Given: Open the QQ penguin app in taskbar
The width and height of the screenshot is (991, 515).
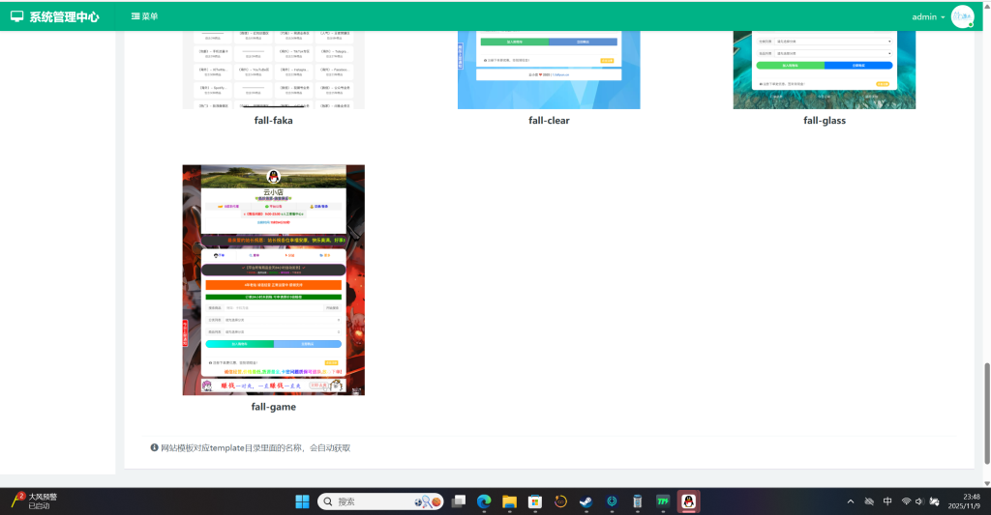Looking at the screenshot, I should (x=688, y=501).
